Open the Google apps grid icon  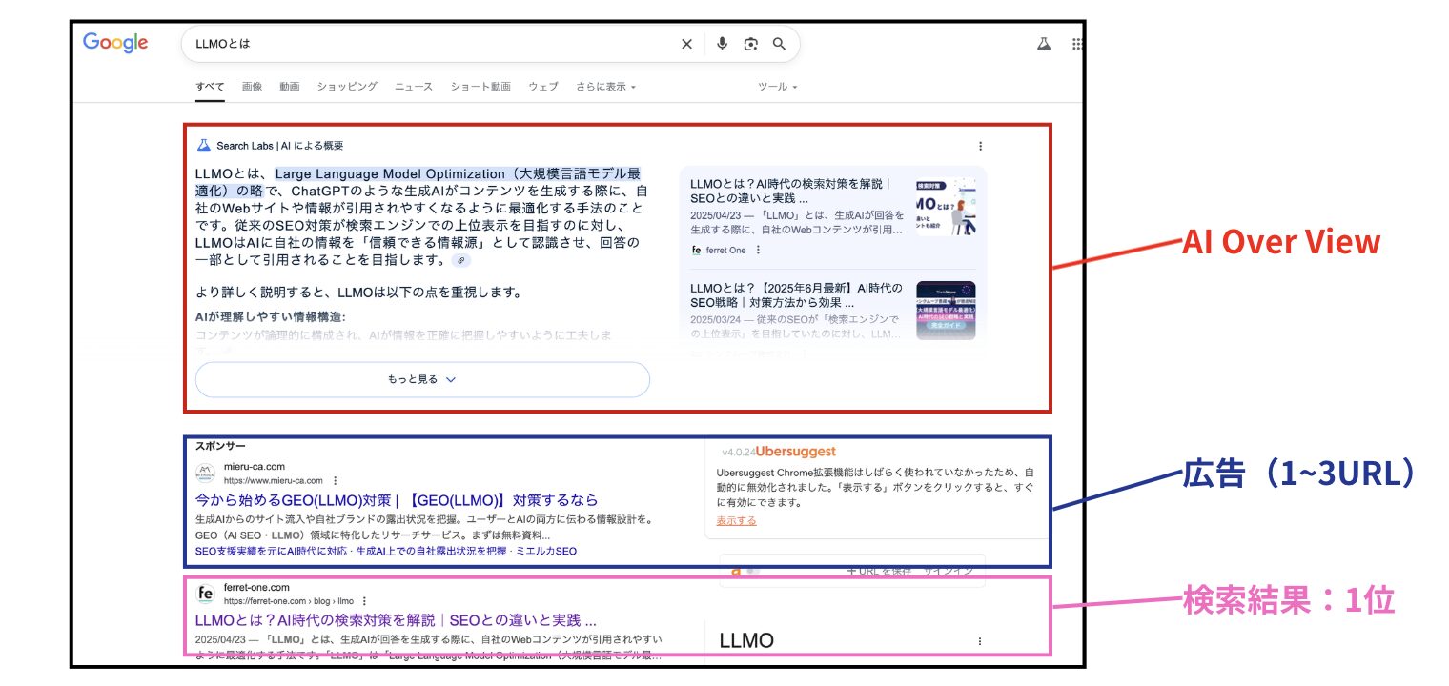click(x=1077, y=44)
